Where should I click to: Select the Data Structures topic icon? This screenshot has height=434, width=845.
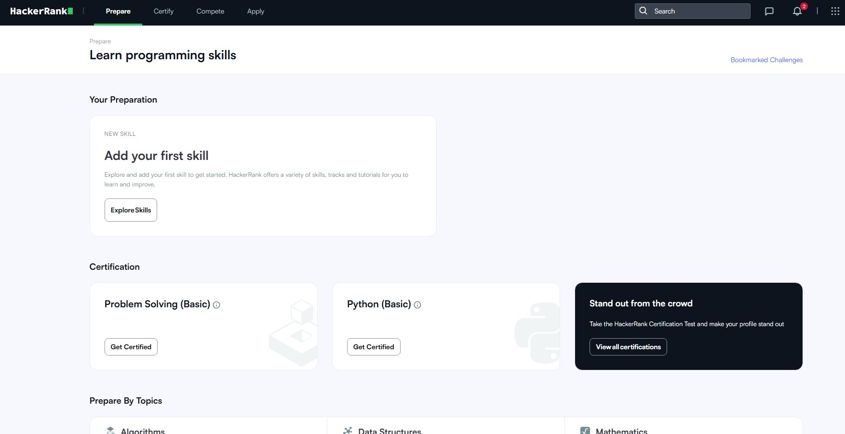coord(348,430)
